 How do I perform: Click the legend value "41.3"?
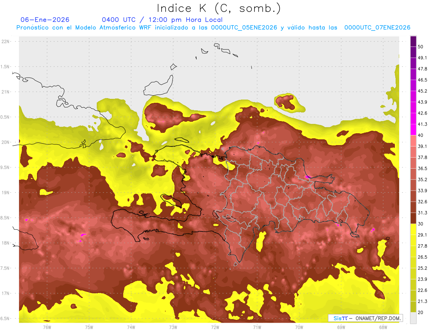click(x=422, y=124)
